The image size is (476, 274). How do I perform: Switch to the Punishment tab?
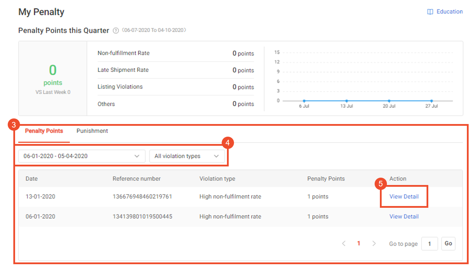click(92, 131)
